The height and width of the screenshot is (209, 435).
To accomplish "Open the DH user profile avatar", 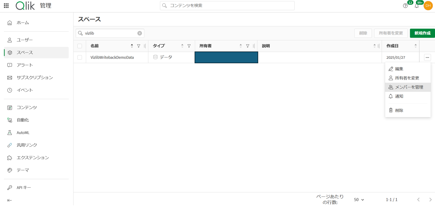I will point(428,6).
